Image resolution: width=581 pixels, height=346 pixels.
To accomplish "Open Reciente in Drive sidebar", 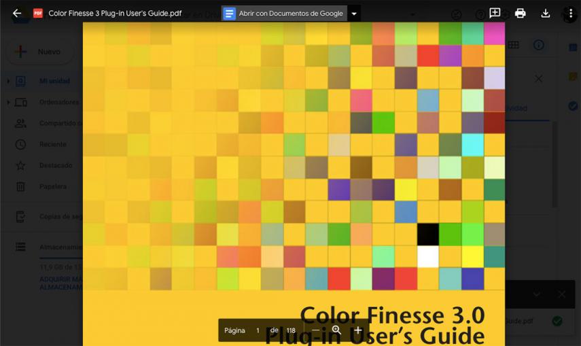I will coord(52,144).
